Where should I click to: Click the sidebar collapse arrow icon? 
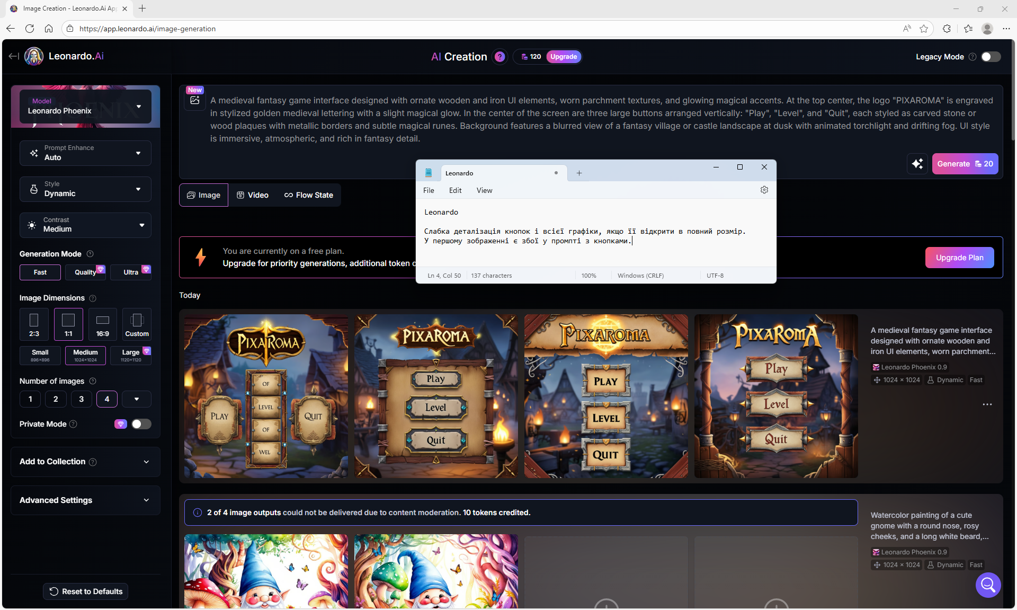pyautogui.click(x=14, y=56)
